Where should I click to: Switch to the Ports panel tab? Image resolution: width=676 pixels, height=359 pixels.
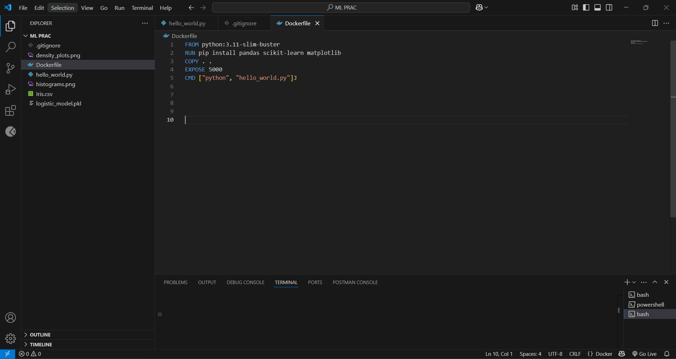315,282
